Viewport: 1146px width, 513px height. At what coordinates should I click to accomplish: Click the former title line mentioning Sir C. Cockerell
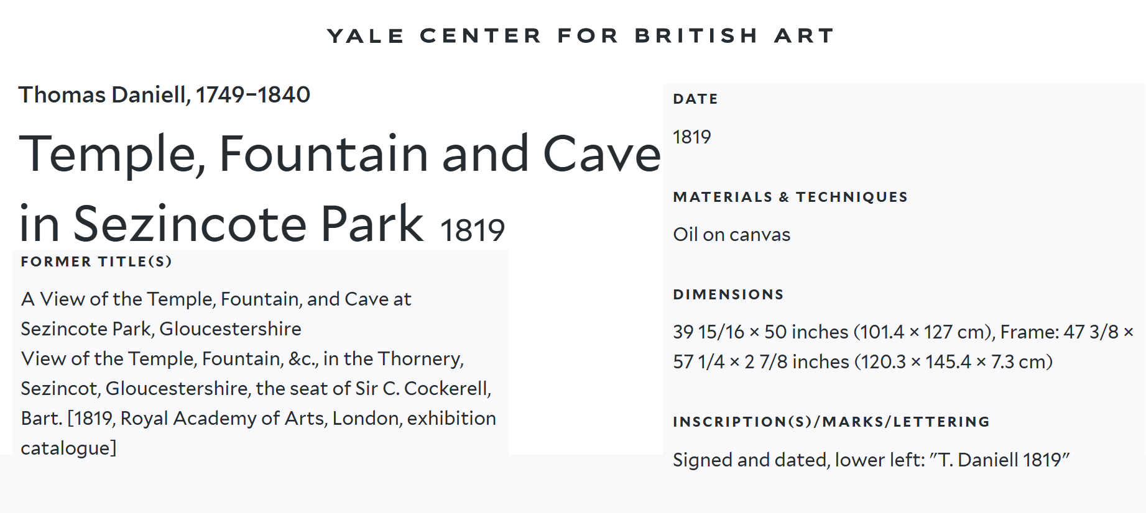point(256,389)
